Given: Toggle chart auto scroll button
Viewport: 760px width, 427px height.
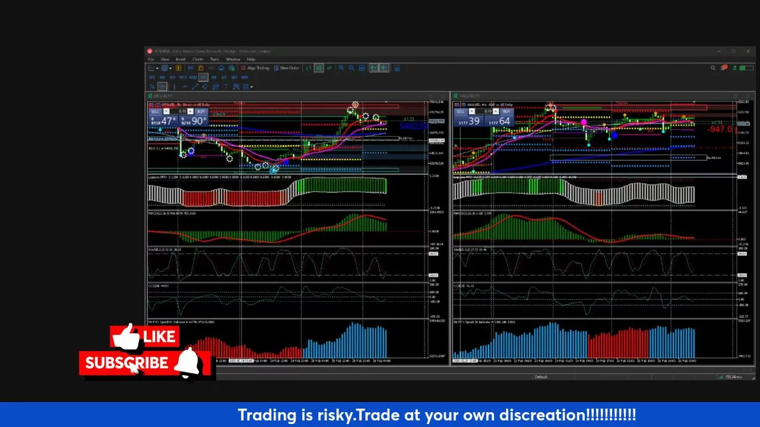Looking at the screenshot, I should coord(373,68).
